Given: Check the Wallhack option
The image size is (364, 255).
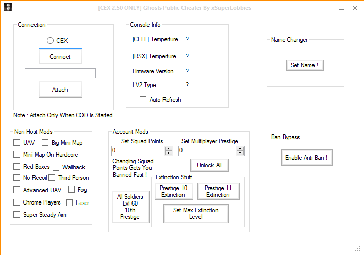Looking at the screenshot, I should pyautogui.click(x=56, y=167).
